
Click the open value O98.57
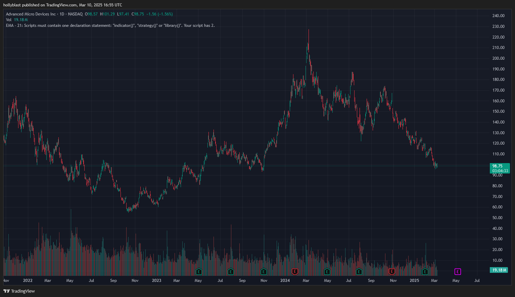(x=91, y=14)
